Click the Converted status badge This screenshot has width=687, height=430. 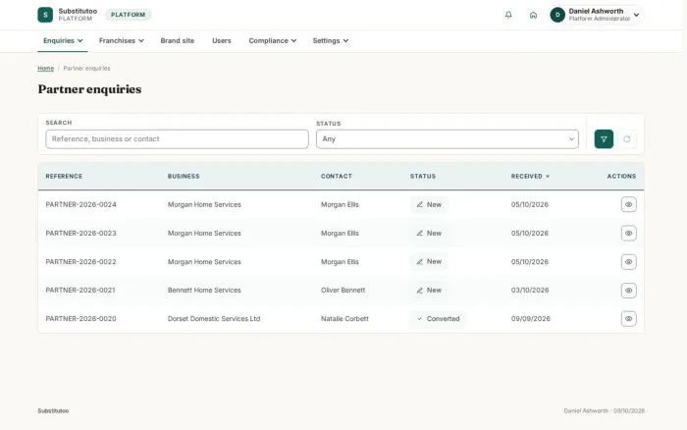click(438, 319)
